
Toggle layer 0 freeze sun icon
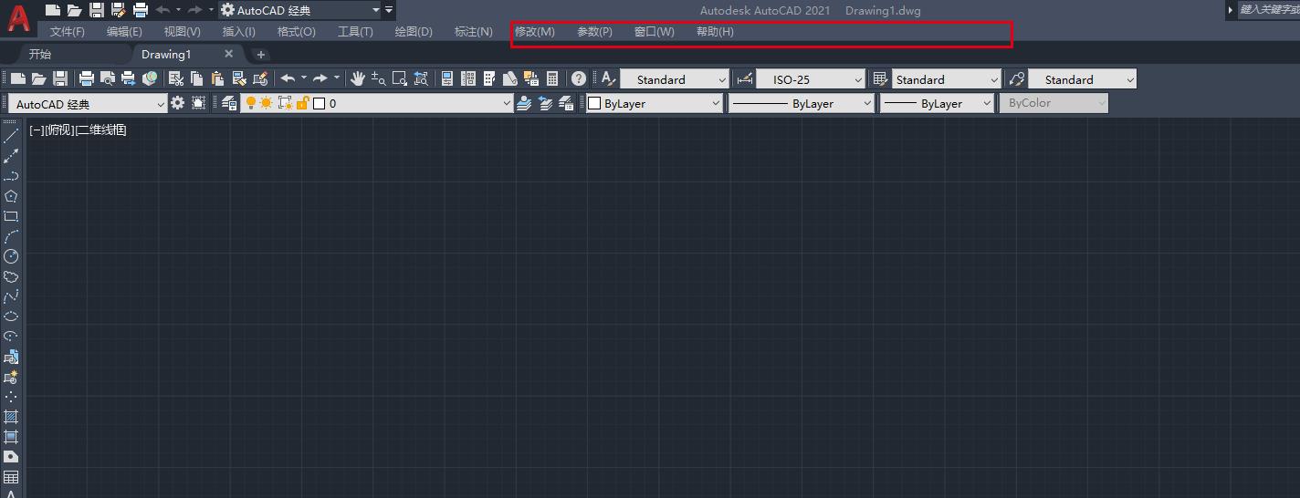tap(266, 103)
